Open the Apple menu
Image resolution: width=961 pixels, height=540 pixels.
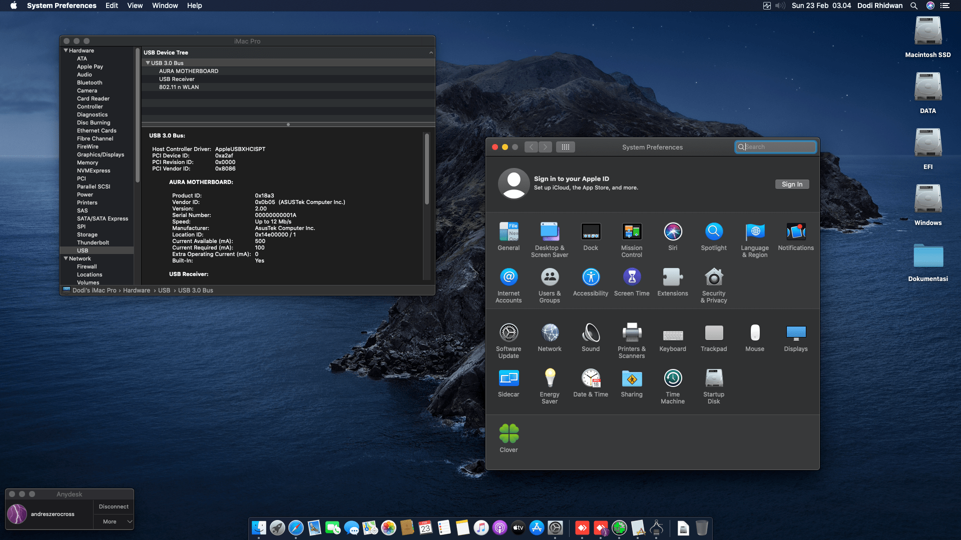pos(14,5)
